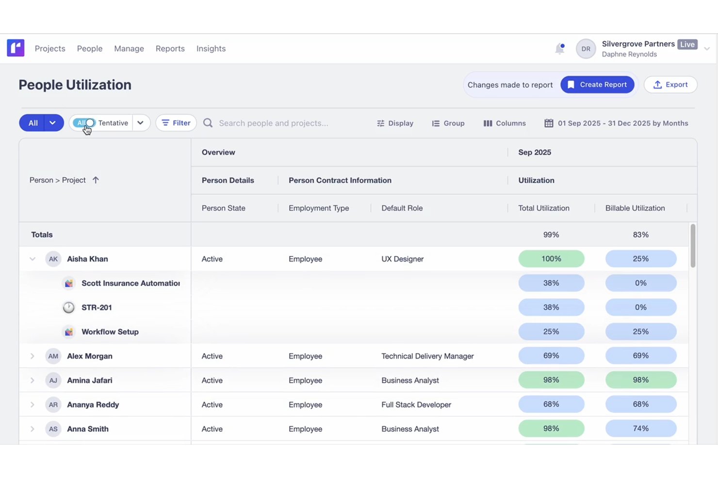This screenshot has width=718, height=478.
Task: Open the Group options
Action: pyautogui.click(x=448, y=123)
